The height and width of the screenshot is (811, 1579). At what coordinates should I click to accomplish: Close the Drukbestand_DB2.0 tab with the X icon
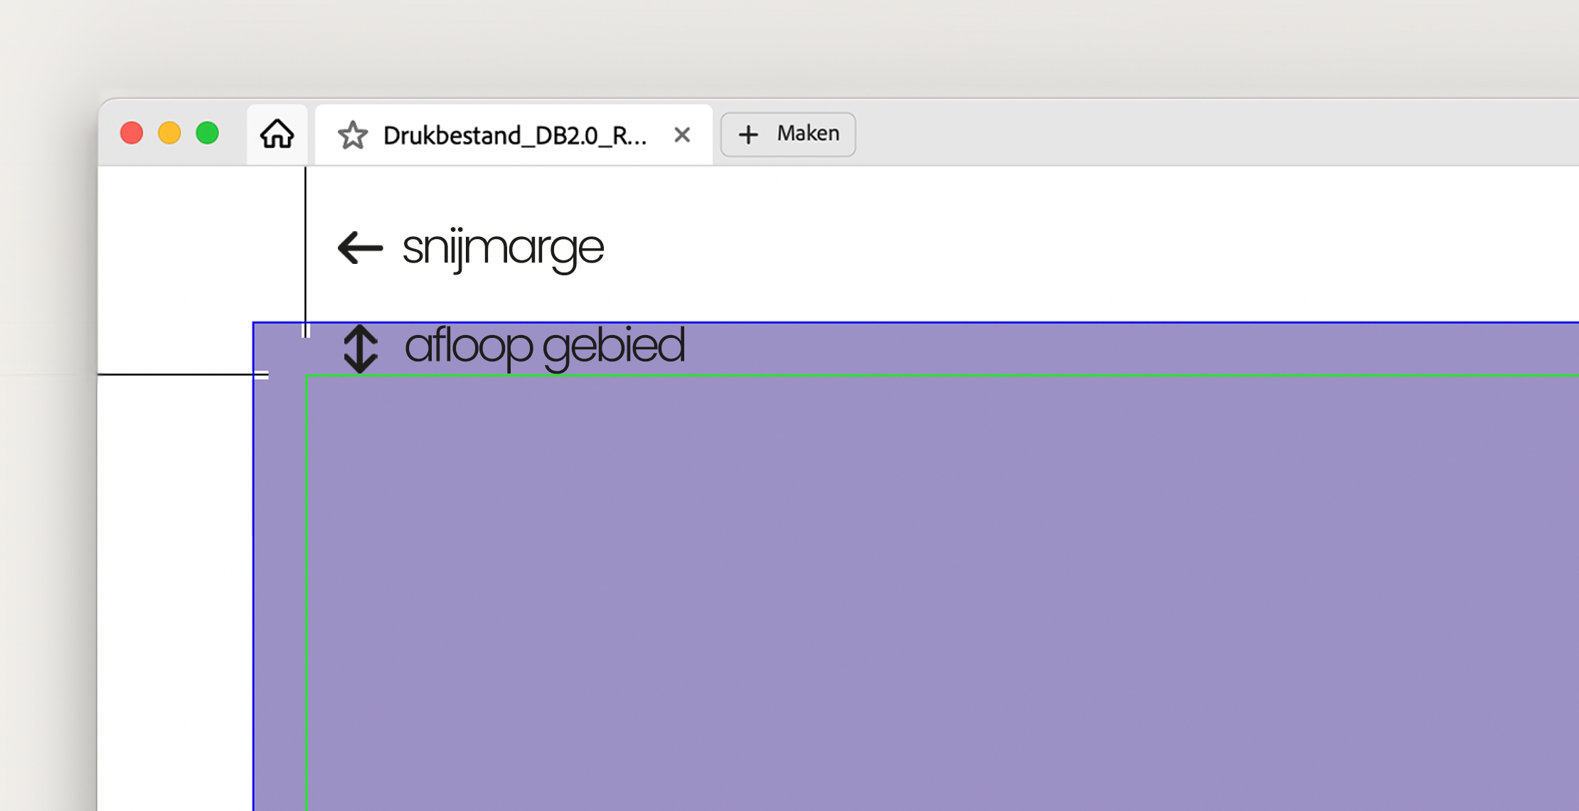(x=681, y=134)
